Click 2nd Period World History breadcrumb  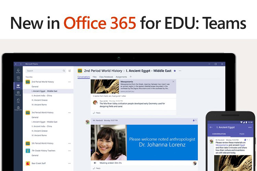(103, 71)
